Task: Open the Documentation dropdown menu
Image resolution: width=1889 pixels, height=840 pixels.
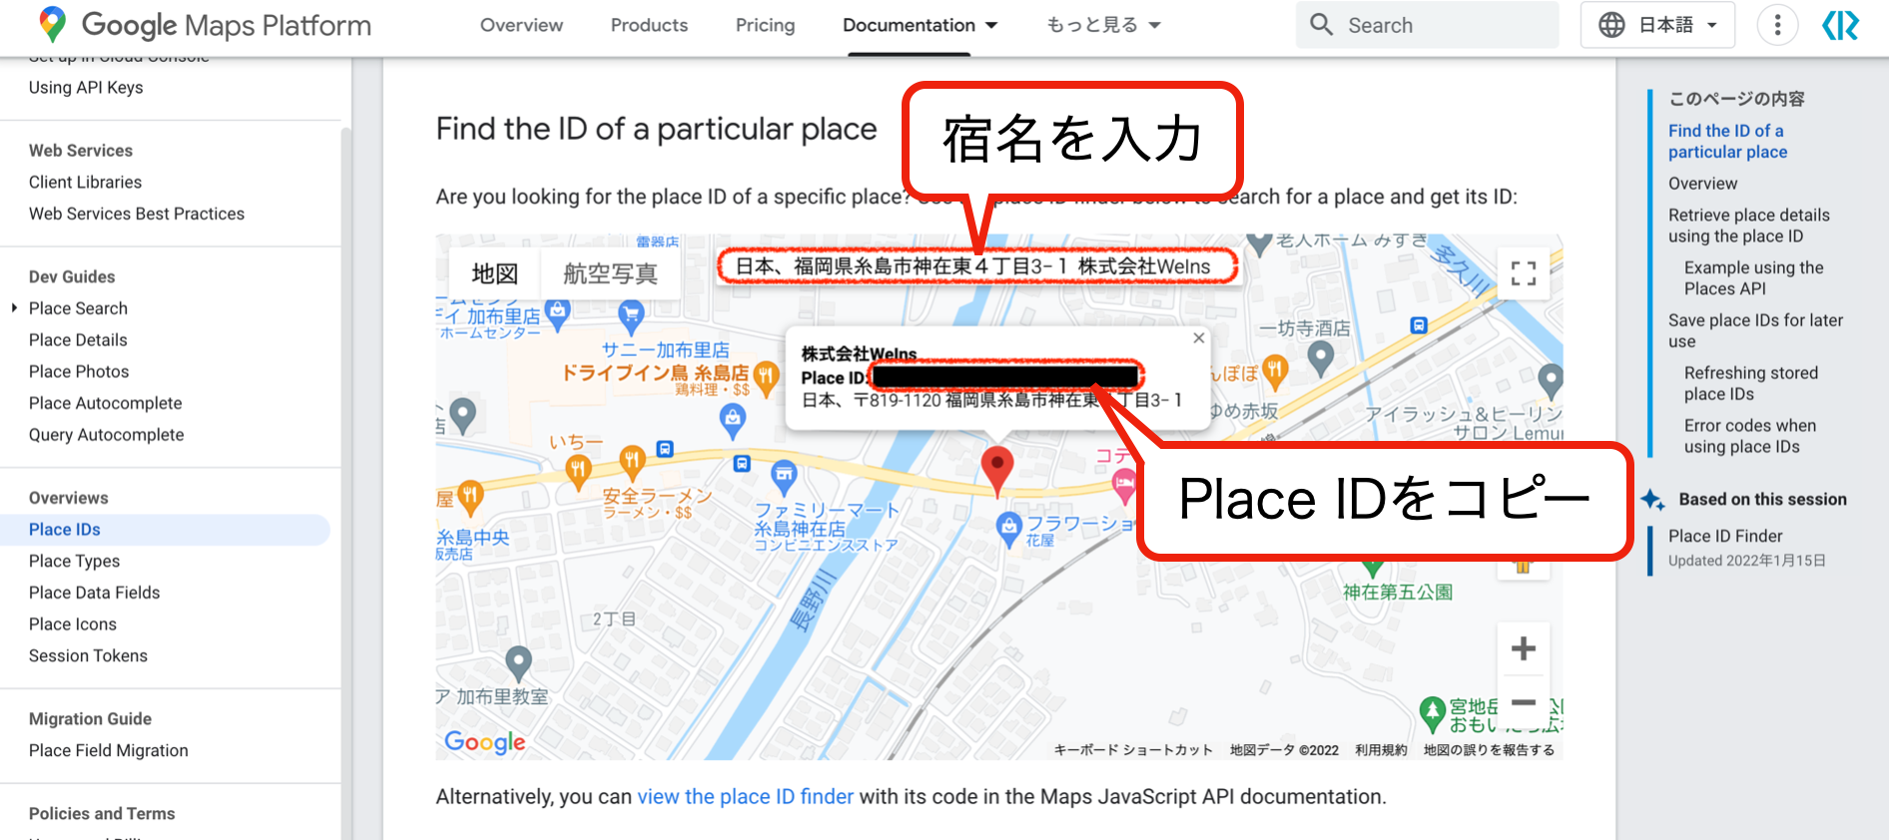Action: pyautogui.click(x=920, y=25)
